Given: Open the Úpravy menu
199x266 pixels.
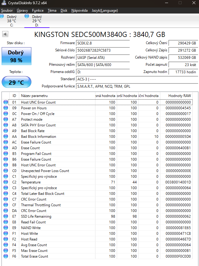Looking at the screenshot, I should click(22, 11).
